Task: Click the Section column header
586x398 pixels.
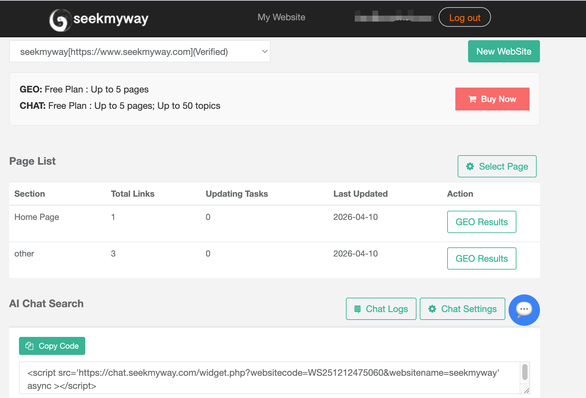Action: 30,194
